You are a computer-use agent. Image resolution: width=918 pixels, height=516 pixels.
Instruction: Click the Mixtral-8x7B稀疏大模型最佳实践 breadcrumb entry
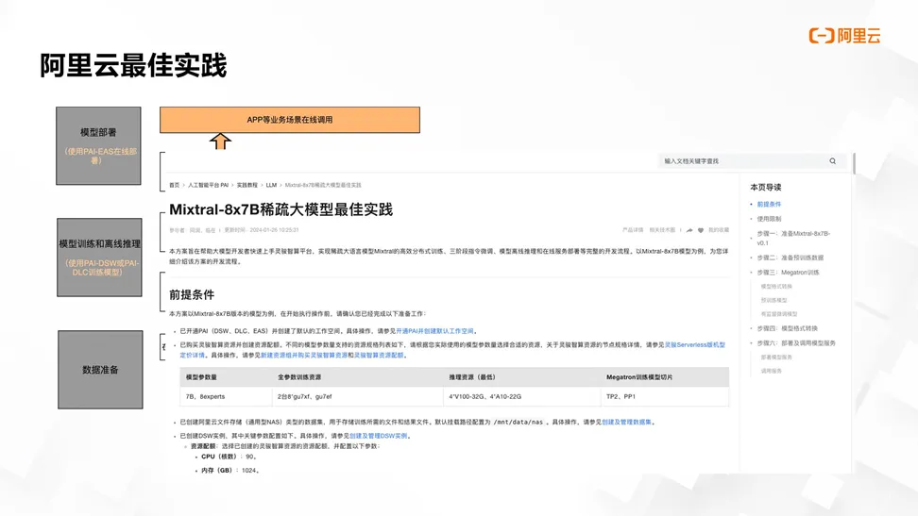(x=323, y=185)
